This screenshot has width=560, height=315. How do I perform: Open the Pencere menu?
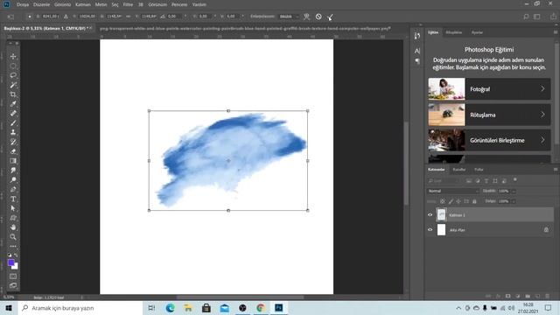pos(179,4)
